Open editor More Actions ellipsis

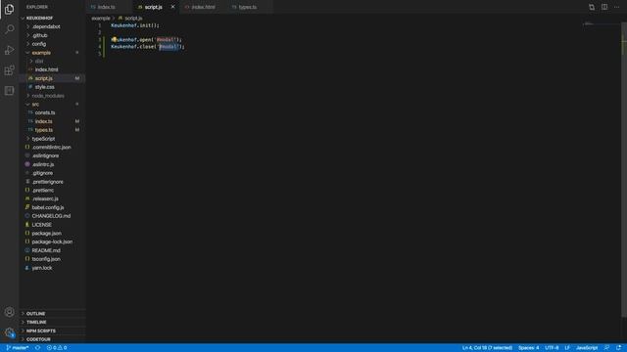click(616, 7)
